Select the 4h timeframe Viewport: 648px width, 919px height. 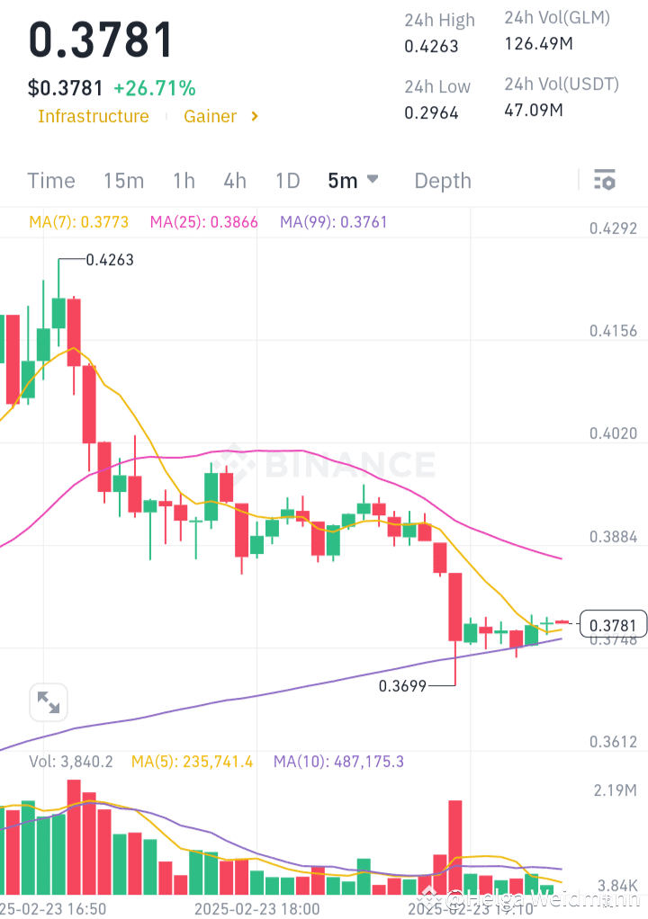click(234, 180)
